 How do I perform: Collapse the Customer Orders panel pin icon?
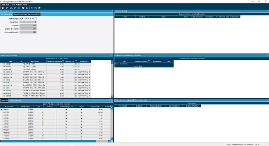pos(268,11)
